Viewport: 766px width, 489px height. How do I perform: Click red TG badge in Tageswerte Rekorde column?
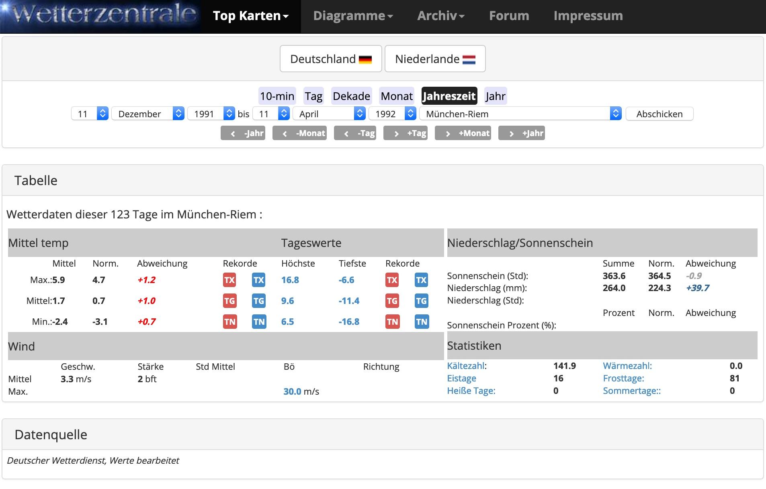point(392,301)
